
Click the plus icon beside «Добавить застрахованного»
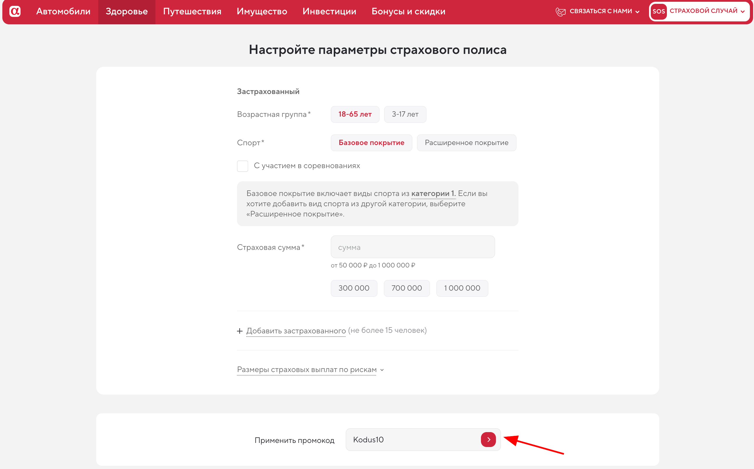[x=240, y=331]
